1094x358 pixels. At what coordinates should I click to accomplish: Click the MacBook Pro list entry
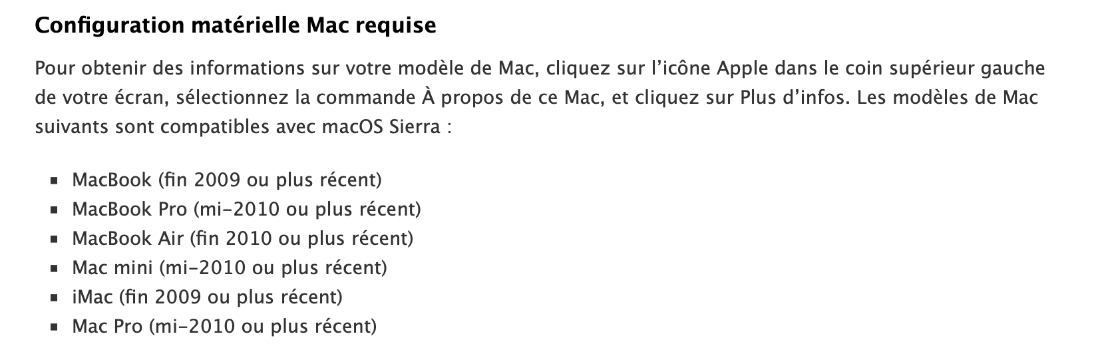[x=246, y=209]
